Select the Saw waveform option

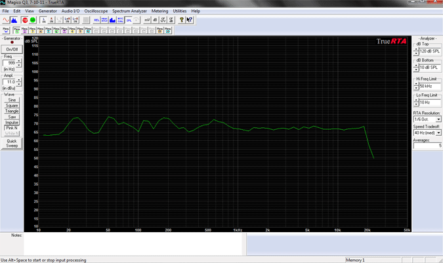tap(12, 117)
